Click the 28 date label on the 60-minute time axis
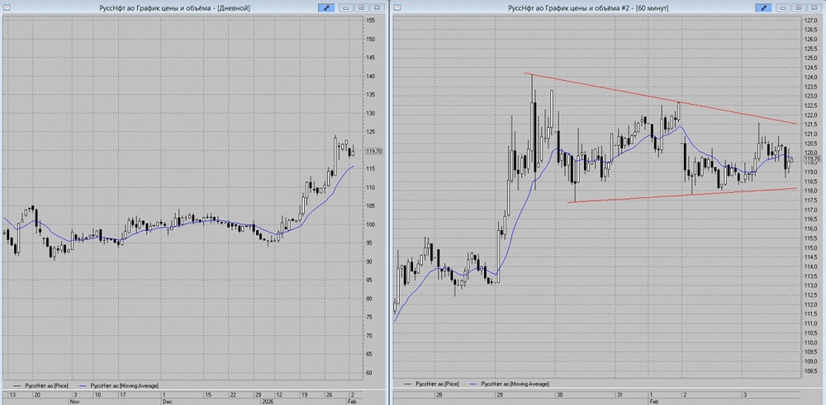Screen dimensions: 826x405 pos(439,395)
